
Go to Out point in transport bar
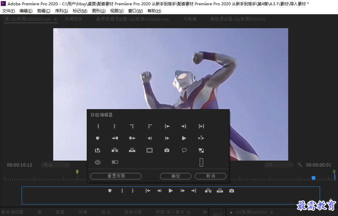point(194,190)
